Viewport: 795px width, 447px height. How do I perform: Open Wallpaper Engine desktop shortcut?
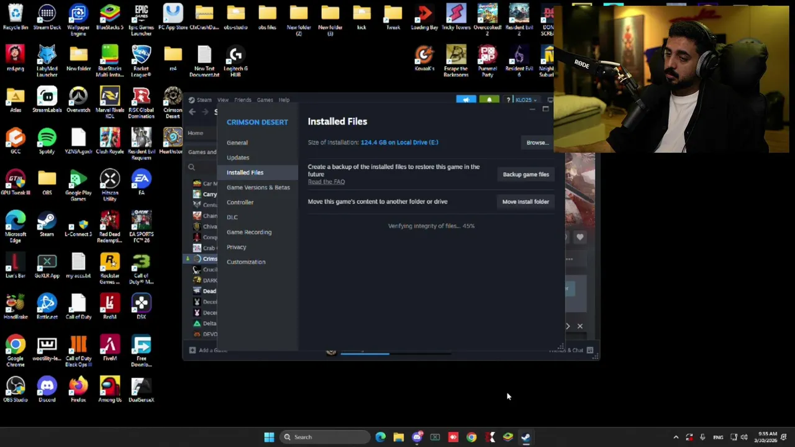tap(78, 19)
